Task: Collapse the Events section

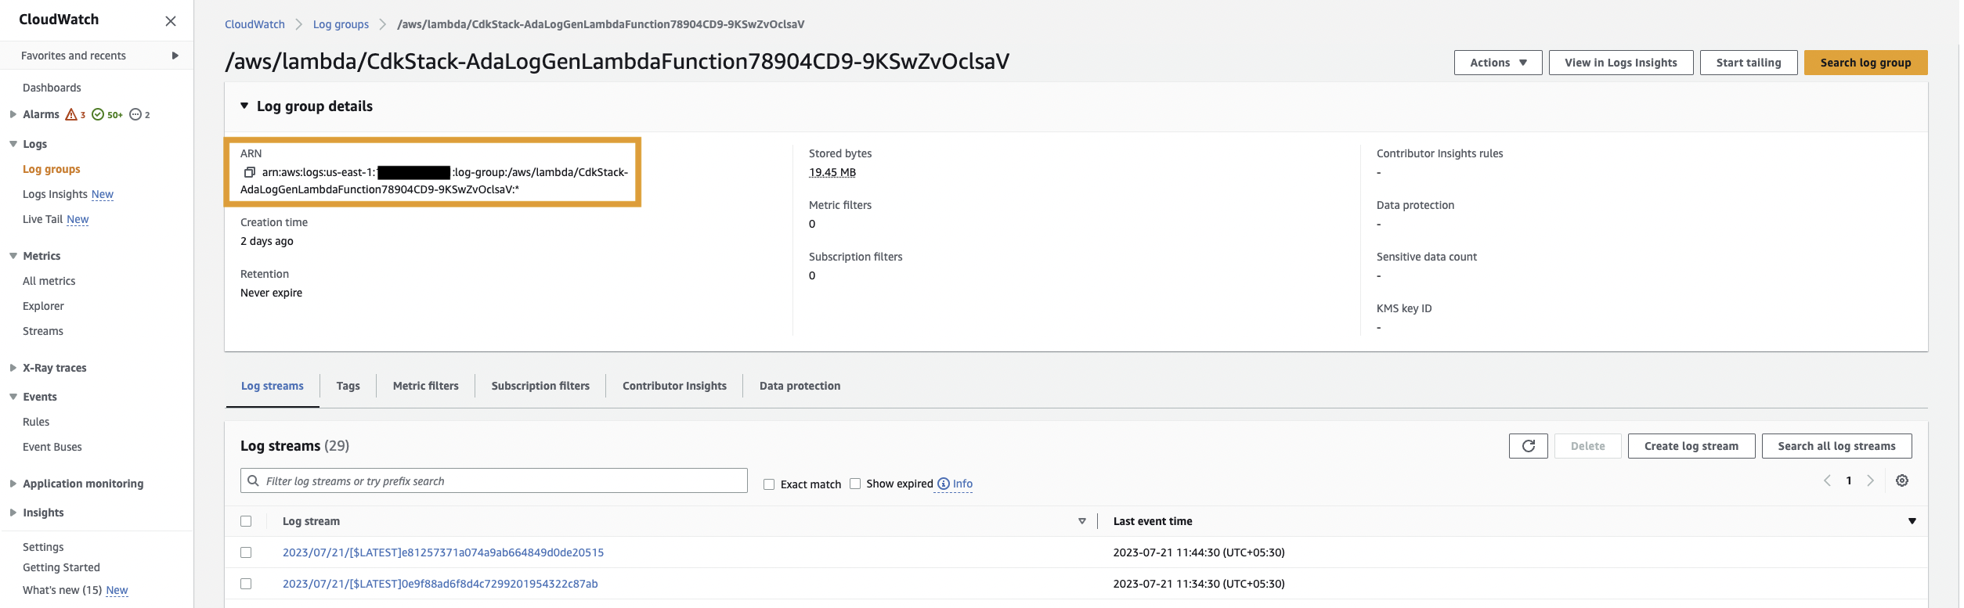Action: tap(13, 397)
